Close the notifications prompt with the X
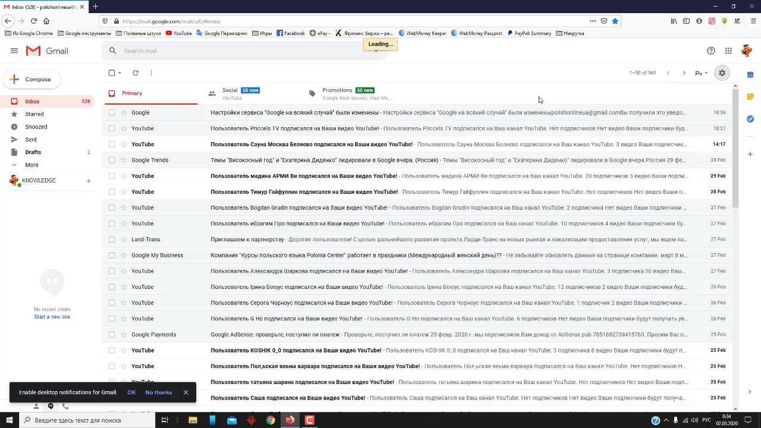The height and width of the screenshot is (428, 761). (185, 392)
